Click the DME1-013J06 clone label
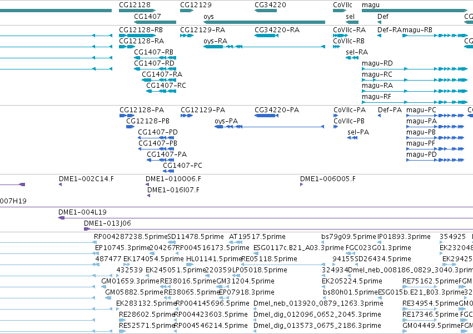 pos(107,223)
